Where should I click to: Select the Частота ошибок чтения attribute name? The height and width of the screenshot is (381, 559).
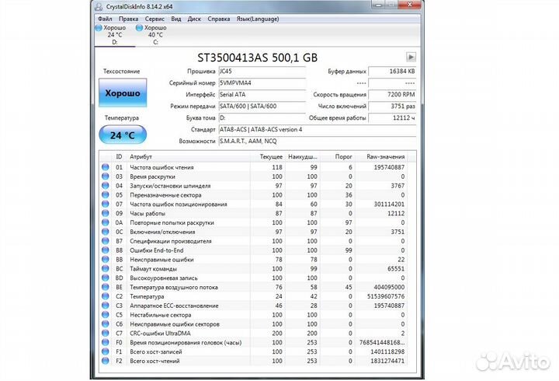pyautogui.click(x=161, y=167)
